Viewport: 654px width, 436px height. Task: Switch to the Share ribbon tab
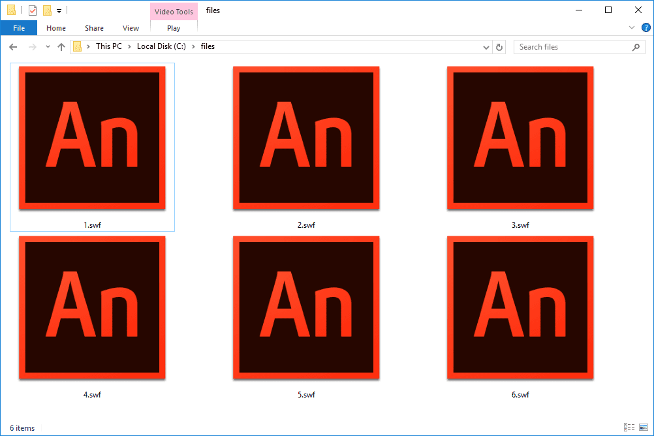coord(94,28)
